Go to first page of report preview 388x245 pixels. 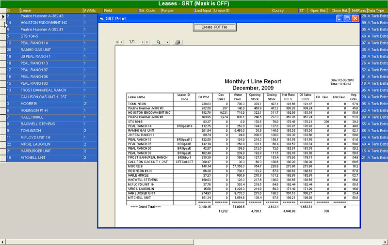(117, 42)
